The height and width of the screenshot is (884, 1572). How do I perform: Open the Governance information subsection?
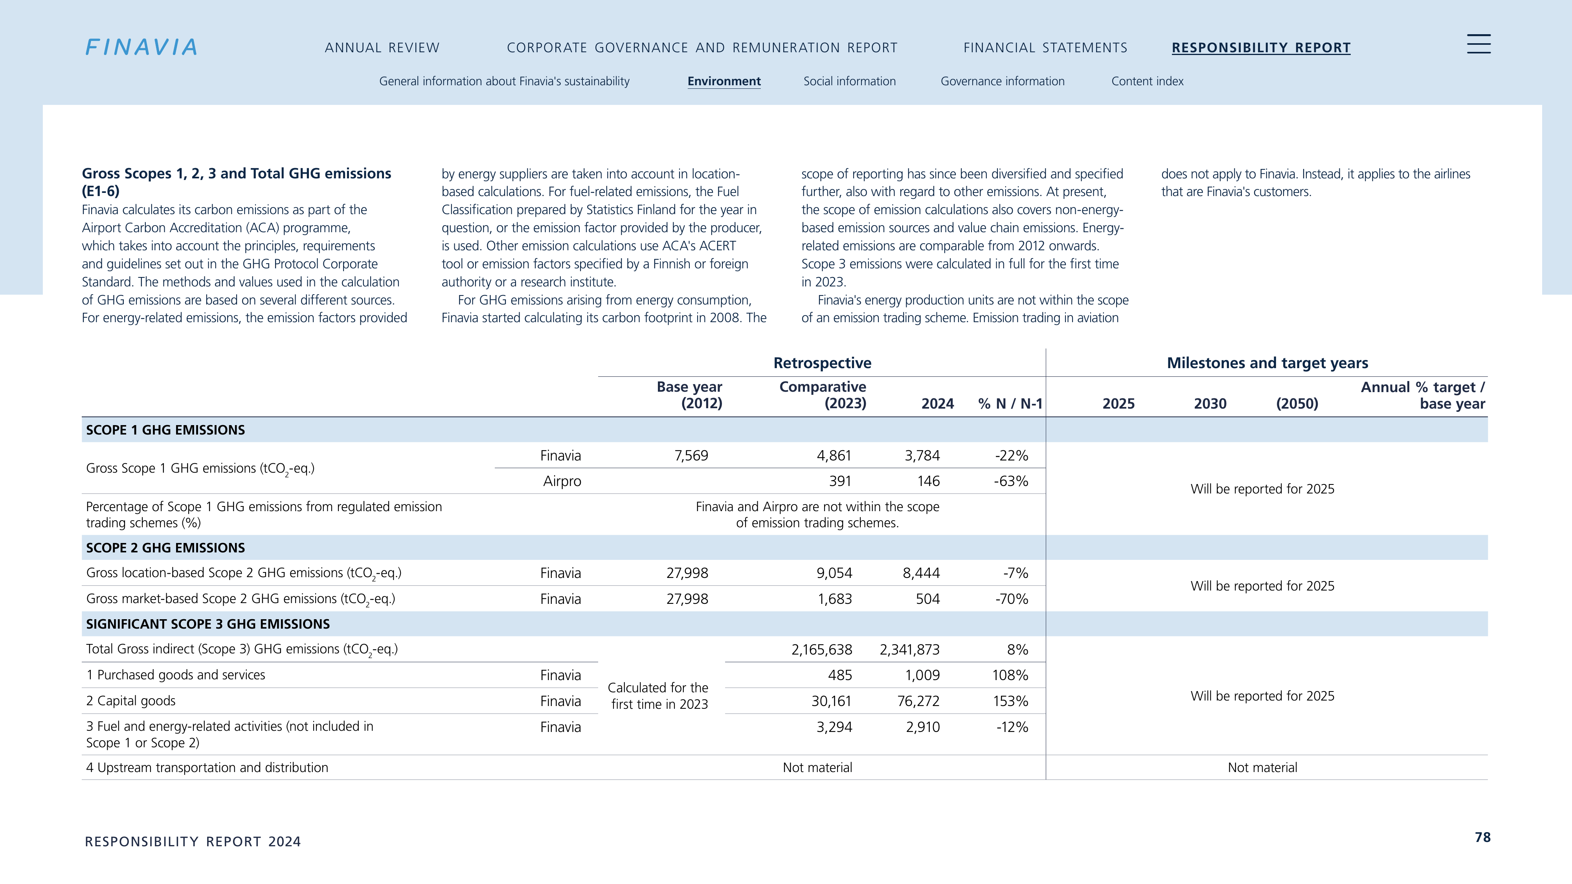tap(1002, 81)
